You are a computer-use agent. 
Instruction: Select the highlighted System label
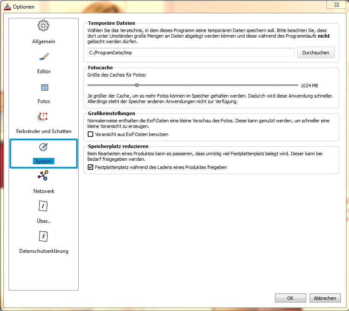click(x=43, y=161)
